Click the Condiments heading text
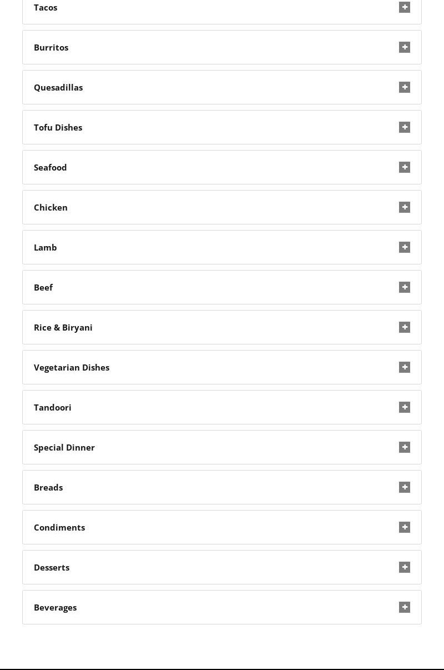Screen dimensions: 444x670 pyautogui.click(x=59, y=527)
